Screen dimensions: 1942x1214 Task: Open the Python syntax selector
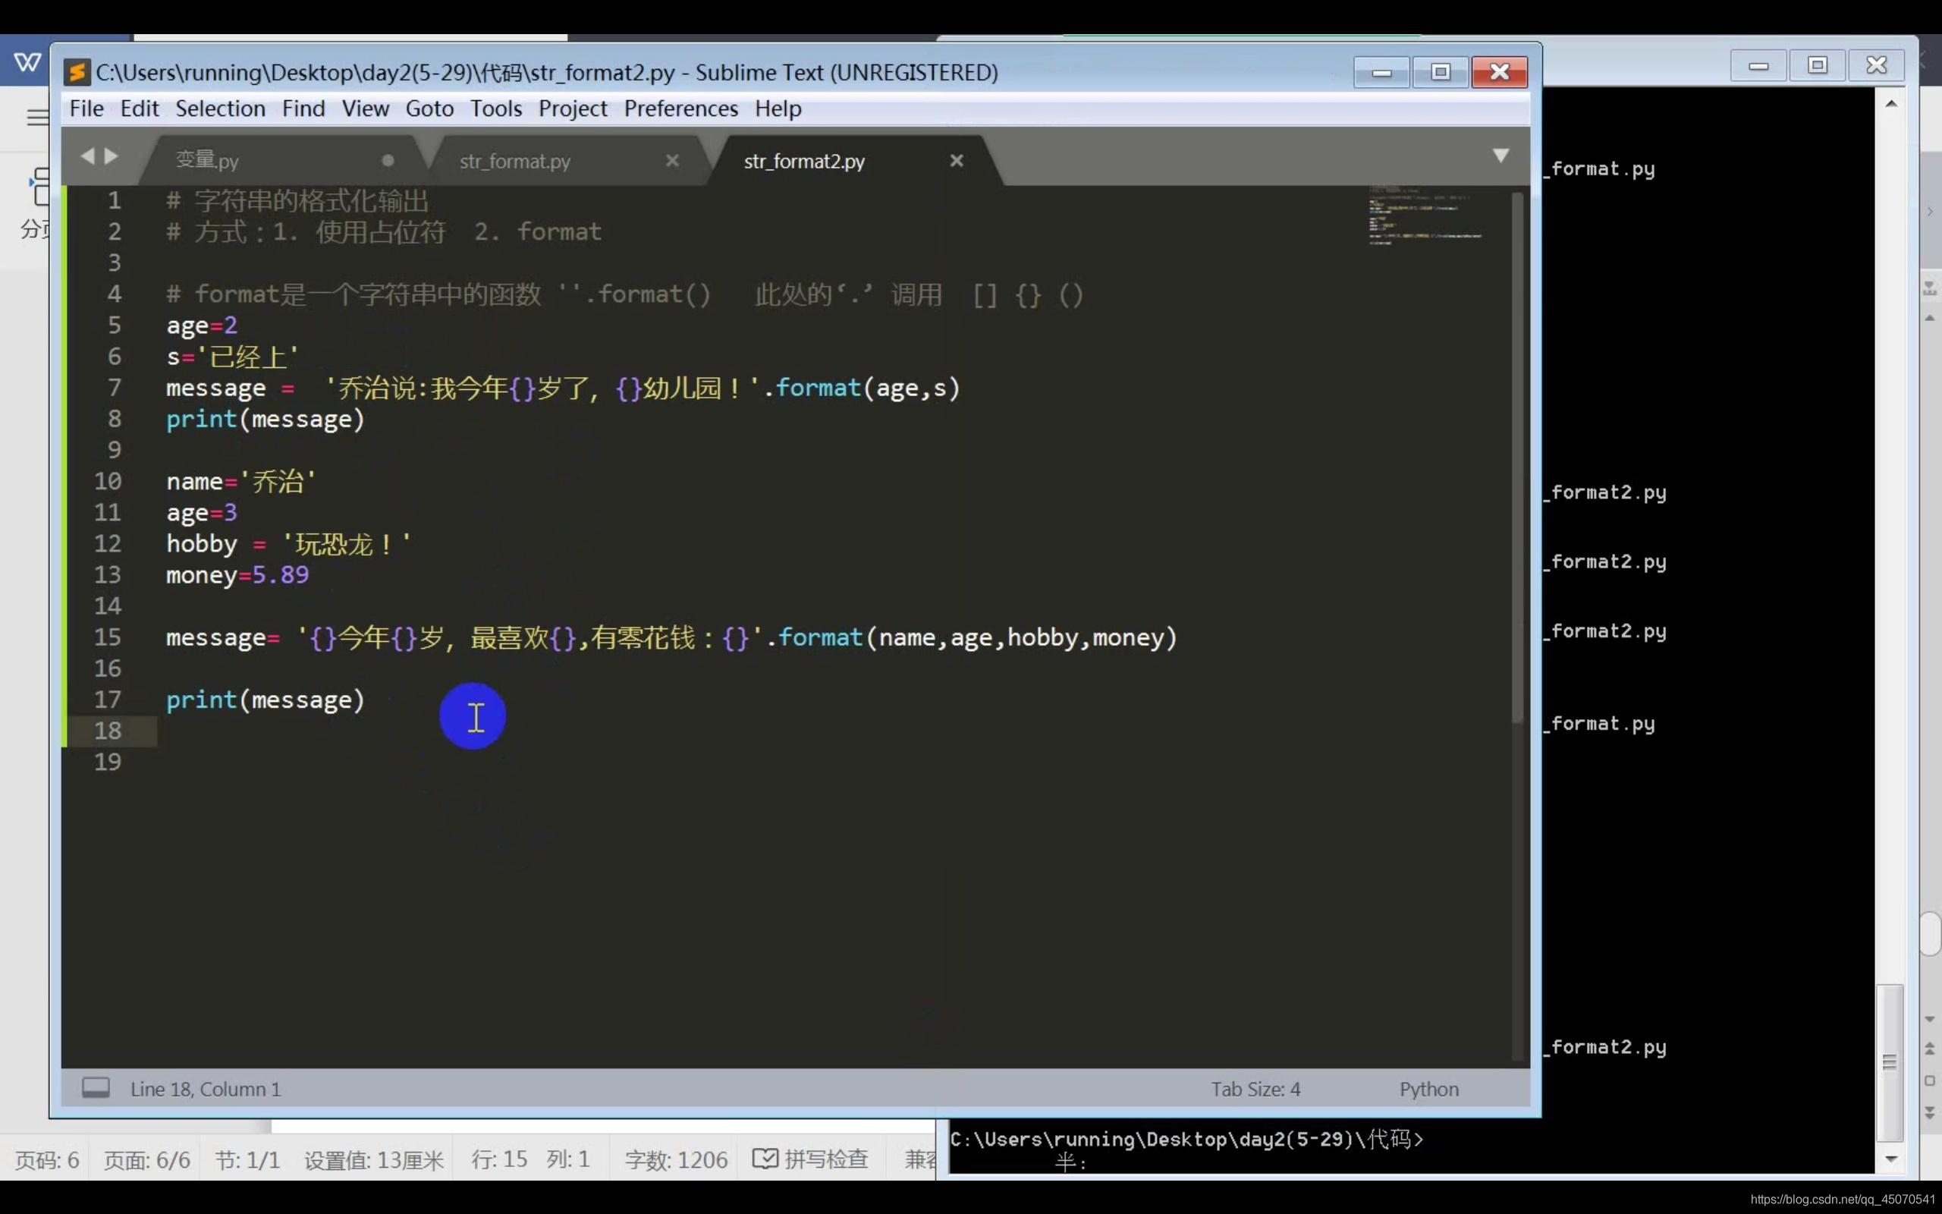1428,1089
